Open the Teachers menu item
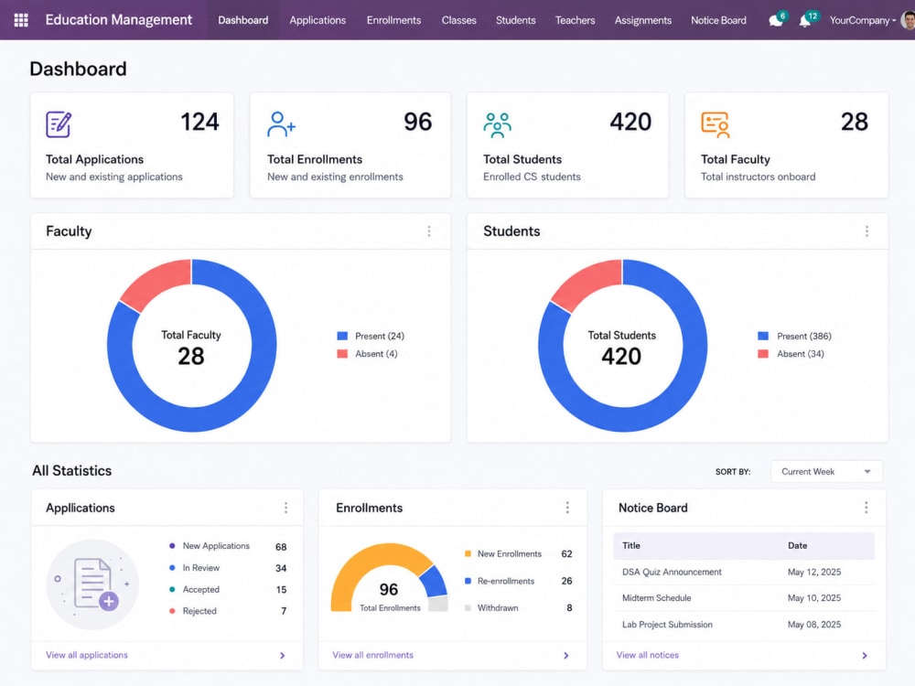The image size is (915, 686). pos(575,20)
